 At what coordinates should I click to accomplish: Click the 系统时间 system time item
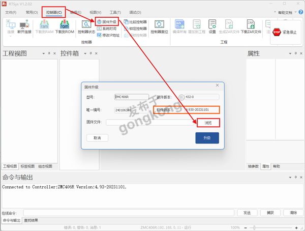click(107, 28)
